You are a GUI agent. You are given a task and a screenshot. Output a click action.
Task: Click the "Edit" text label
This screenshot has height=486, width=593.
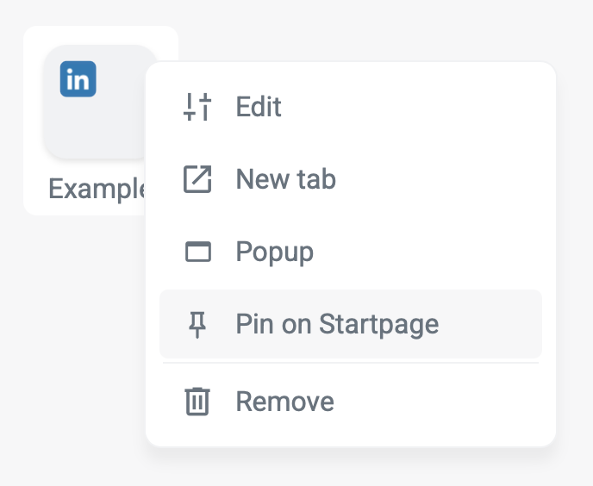click(259, 107)
